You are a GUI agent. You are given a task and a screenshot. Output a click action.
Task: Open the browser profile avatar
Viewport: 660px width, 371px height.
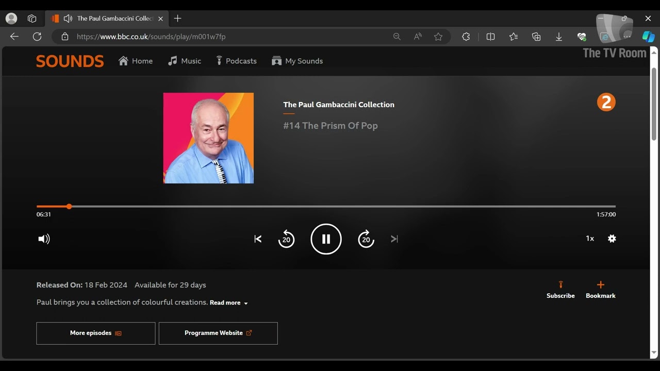pos(11,19)
